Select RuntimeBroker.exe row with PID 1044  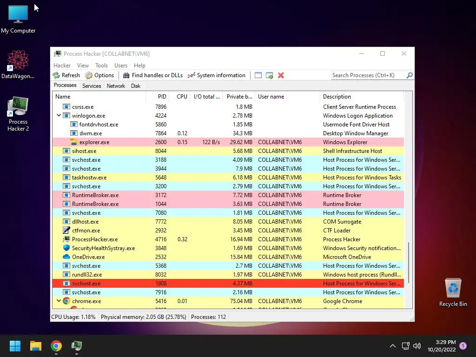tap(228, 204)
